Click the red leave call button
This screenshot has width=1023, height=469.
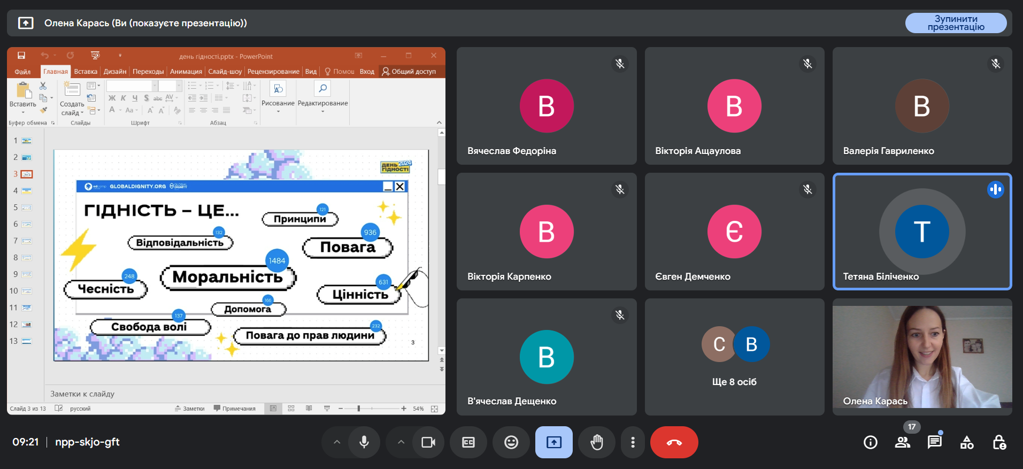674,442
